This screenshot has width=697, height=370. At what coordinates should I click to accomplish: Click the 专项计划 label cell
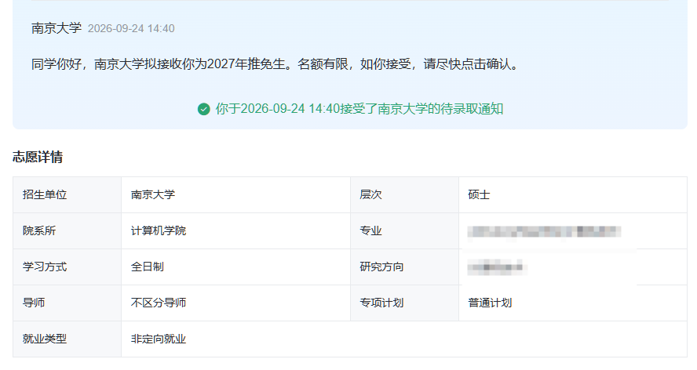pyautogui.click(x=404, y=303)
